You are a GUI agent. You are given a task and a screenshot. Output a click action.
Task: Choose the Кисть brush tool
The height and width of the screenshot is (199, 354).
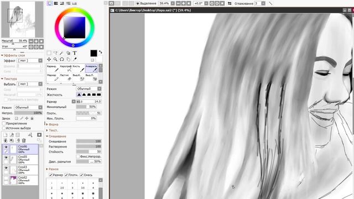tap(79, 69)
